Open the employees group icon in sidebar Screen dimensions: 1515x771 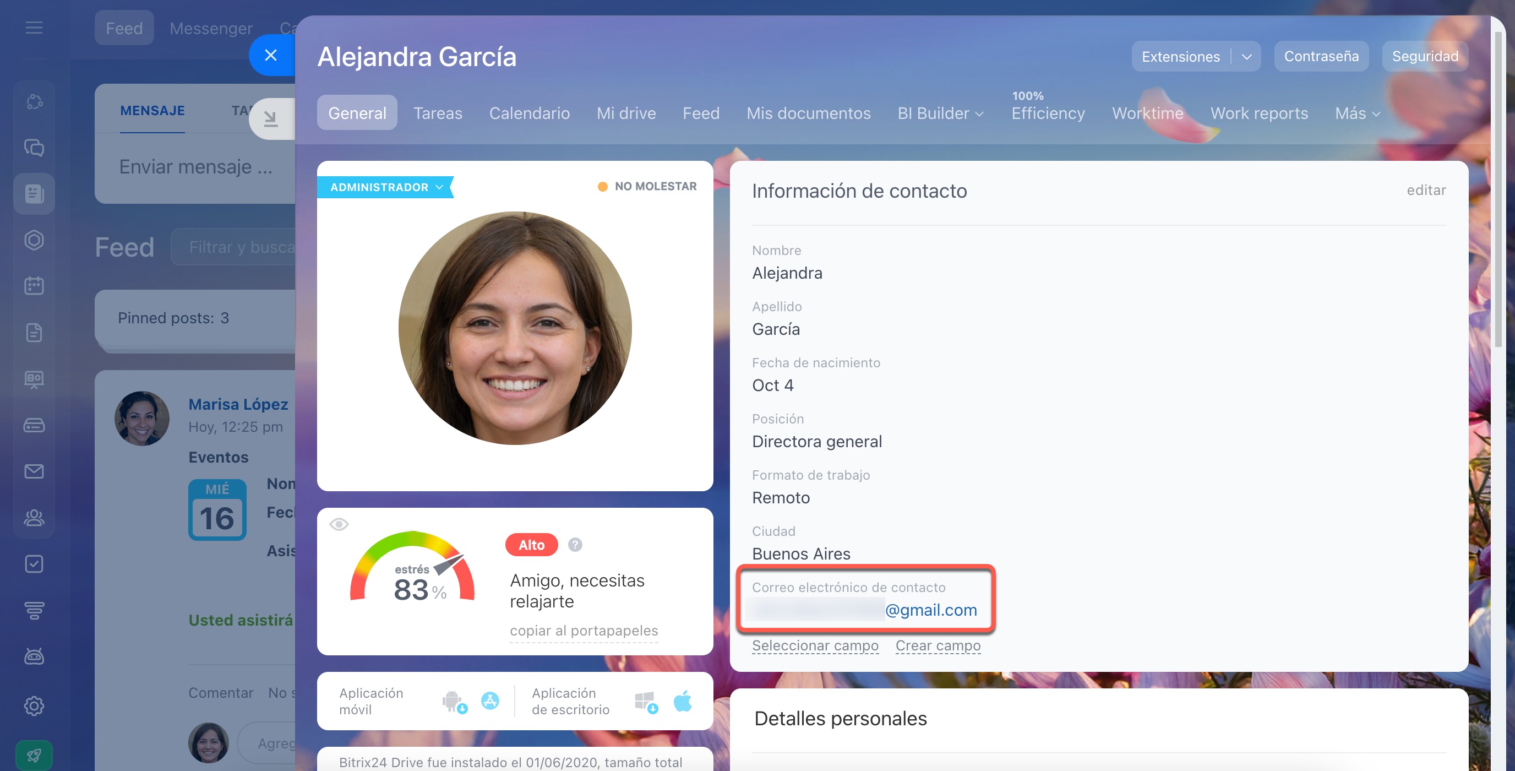coord(34,517)
